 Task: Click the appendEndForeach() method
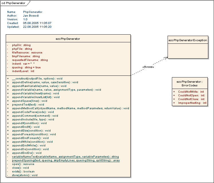[x=30, y=138]
